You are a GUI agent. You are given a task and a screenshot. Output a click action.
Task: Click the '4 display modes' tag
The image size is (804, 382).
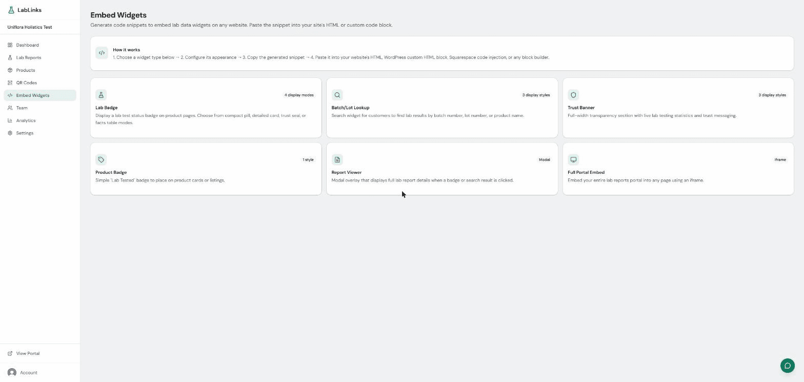tap(299, 95)
